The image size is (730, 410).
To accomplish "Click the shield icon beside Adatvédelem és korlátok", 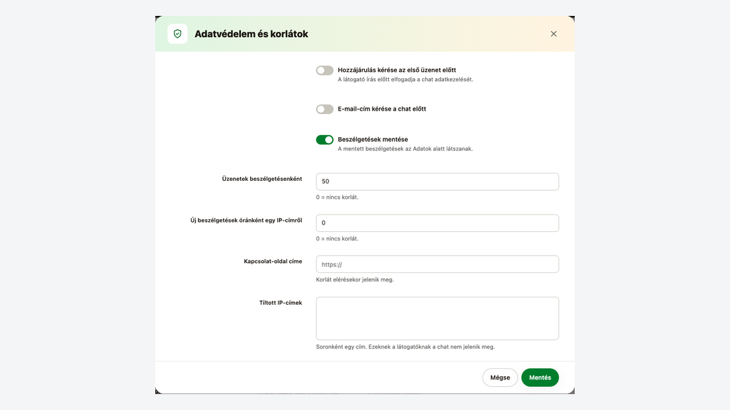I will pos(177,34).
